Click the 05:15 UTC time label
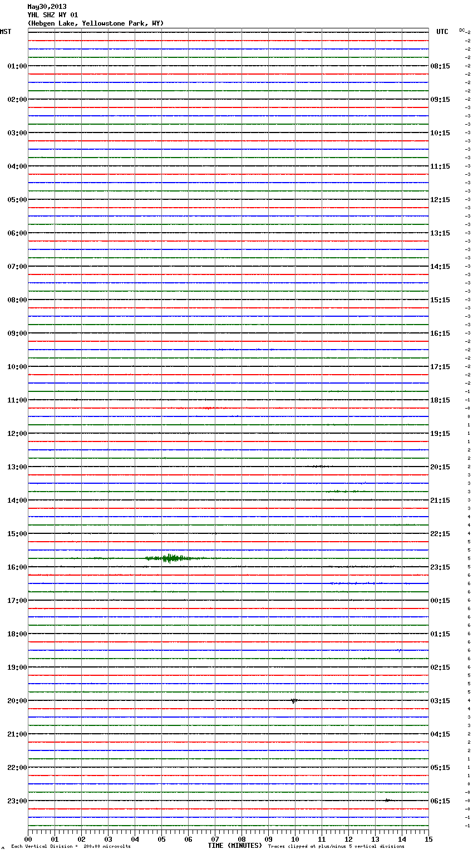The image size is (473, 854). [x=440, y=768]
